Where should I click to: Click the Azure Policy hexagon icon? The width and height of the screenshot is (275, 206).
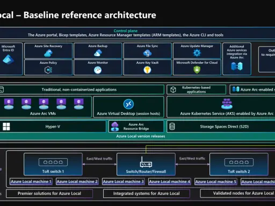(48, 70)
